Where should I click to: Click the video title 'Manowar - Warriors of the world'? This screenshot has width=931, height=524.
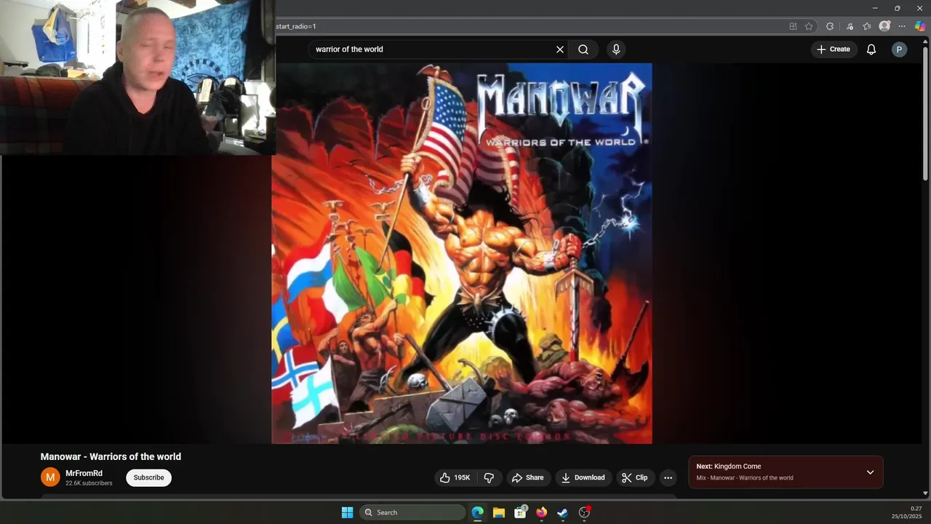point(111,456)
